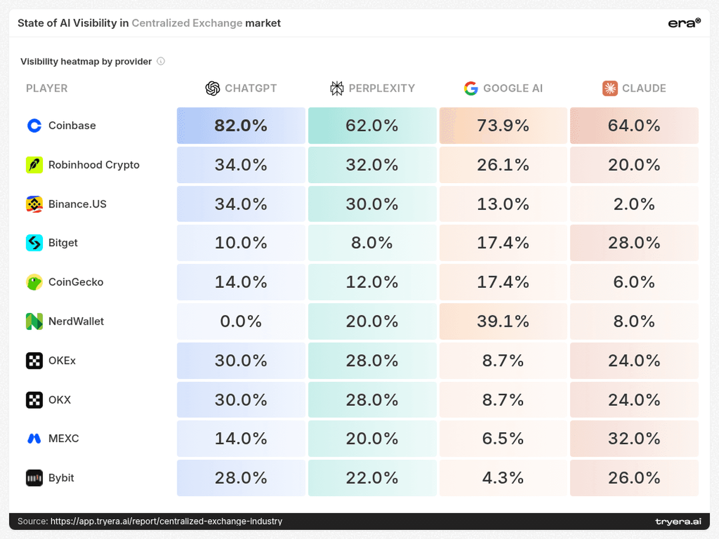This screenshot has height=539, width=719.
Task: Click the CoinGecko gecko icon
Action: (x=34, y=282)
